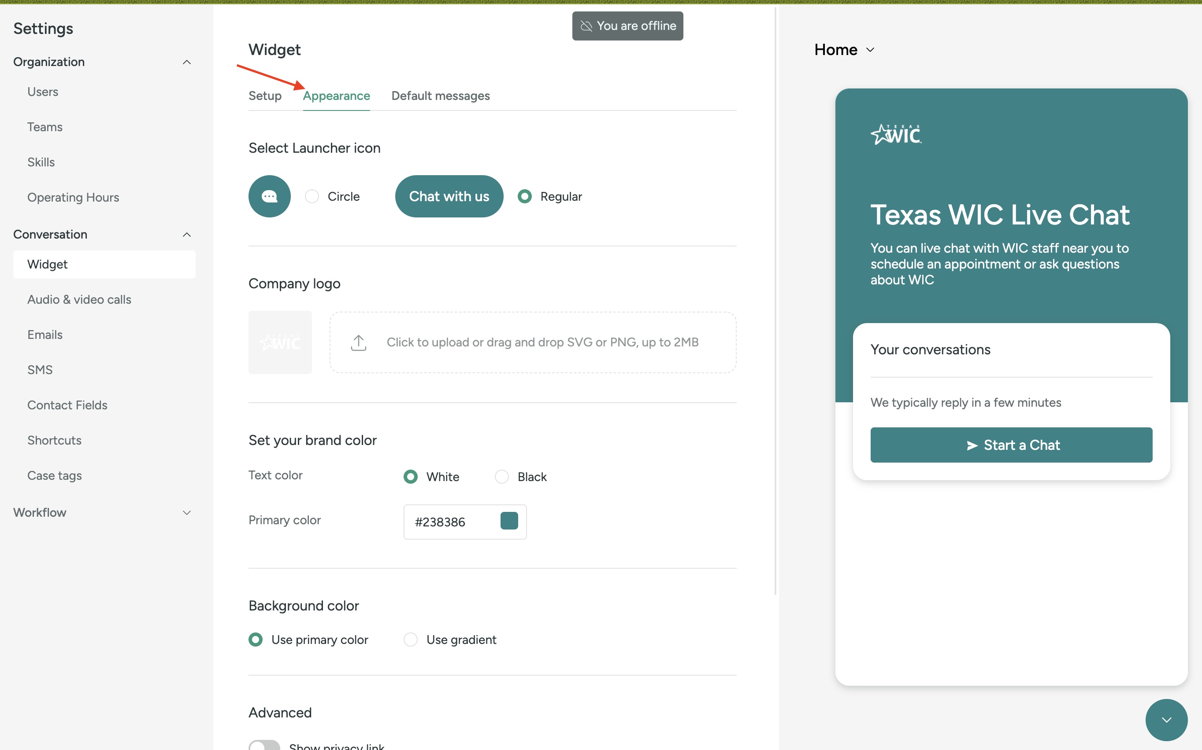Click the circle chat launcher icon

click(x=269, y=196)
